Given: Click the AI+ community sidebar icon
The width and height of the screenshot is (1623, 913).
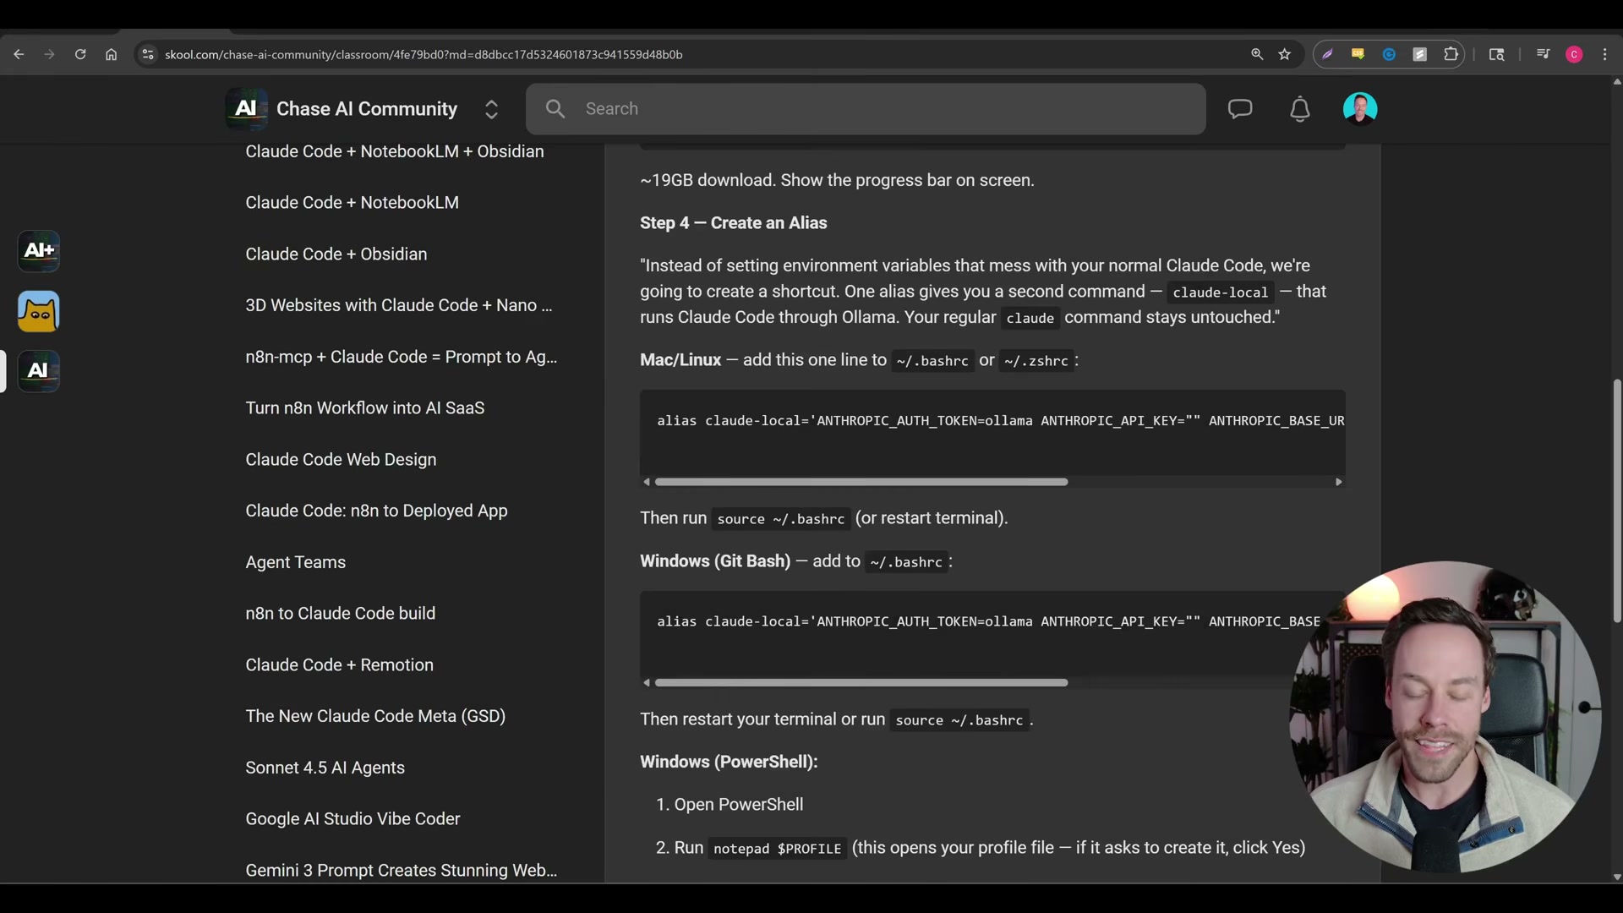Looking at the screenshot, I should coord(39,251).
